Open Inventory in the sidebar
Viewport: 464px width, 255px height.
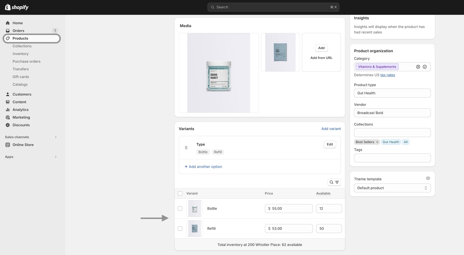pyautogui.click(x=21, y=54)
